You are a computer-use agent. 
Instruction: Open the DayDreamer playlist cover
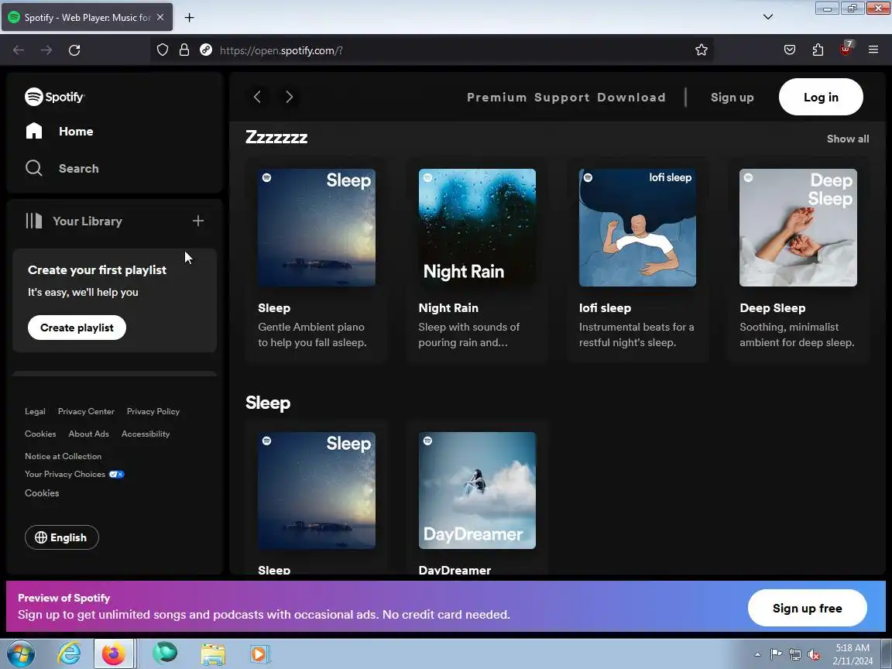tap(477, 490)
